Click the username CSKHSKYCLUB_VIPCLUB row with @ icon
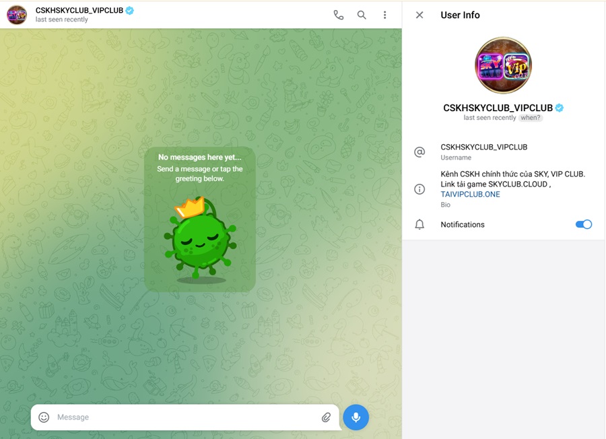The image size is (606, 439). pyautogui.click(x=503, y=152)
